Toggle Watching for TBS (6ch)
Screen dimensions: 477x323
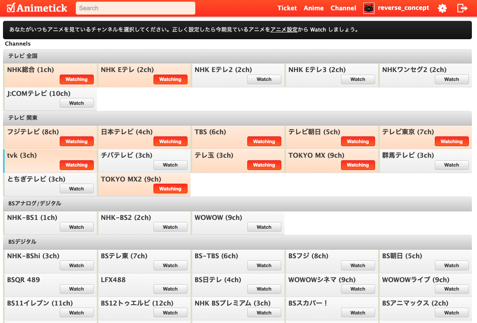pos(264,141)
